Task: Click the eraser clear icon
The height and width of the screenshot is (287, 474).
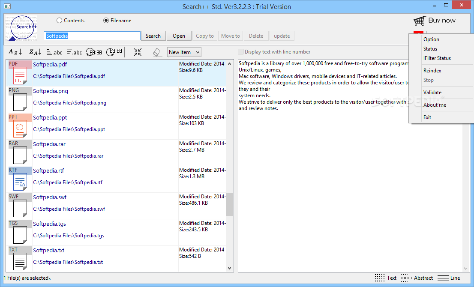Action: [x=156, y=52]
